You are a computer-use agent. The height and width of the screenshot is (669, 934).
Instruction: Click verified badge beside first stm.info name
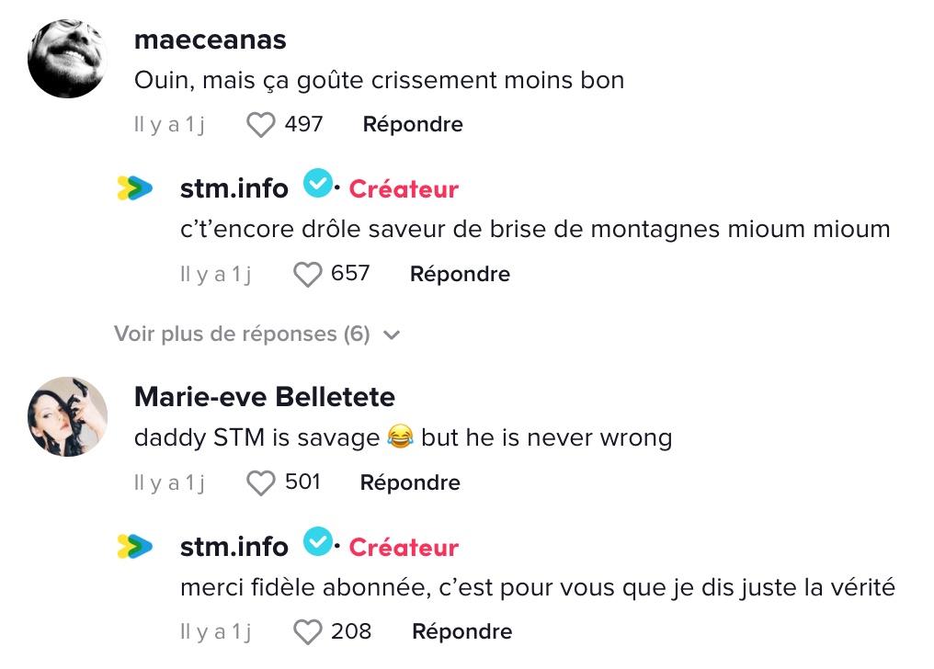[x=317, y=183]
